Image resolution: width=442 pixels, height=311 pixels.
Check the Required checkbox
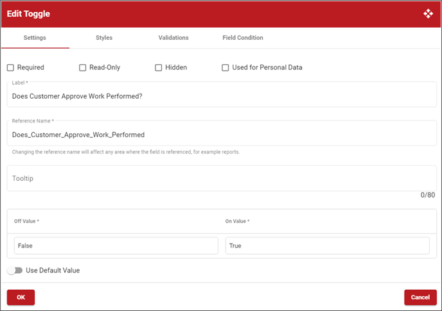click(x=10, y=67)
